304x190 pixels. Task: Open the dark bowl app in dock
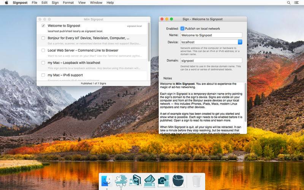[x=178, y=181]
